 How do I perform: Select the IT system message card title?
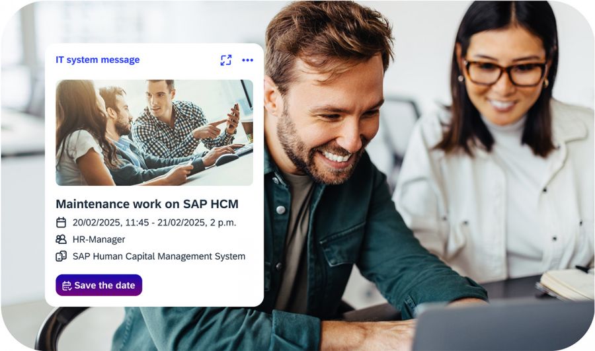(98, 60)
